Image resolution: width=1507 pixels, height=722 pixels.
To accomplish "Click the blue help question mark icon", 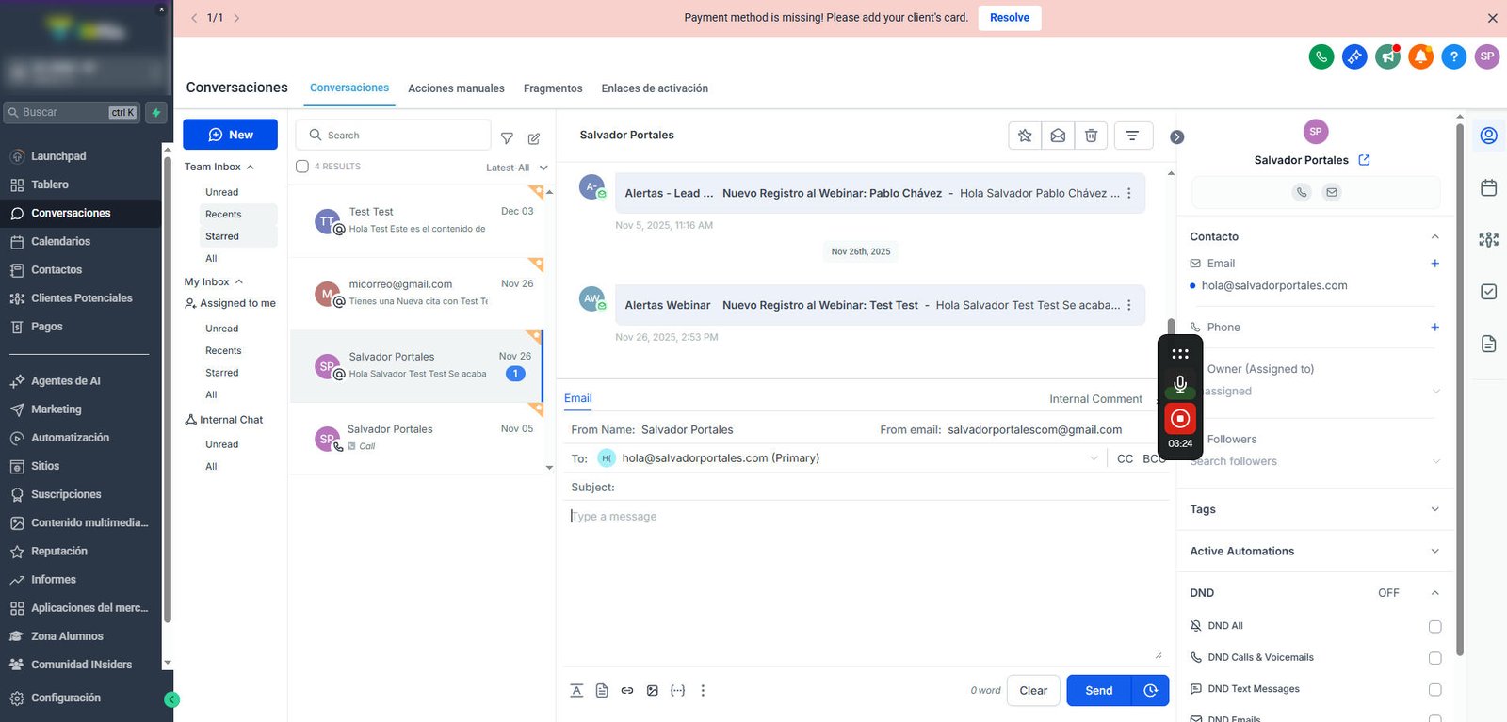I will click(1453, 56).
